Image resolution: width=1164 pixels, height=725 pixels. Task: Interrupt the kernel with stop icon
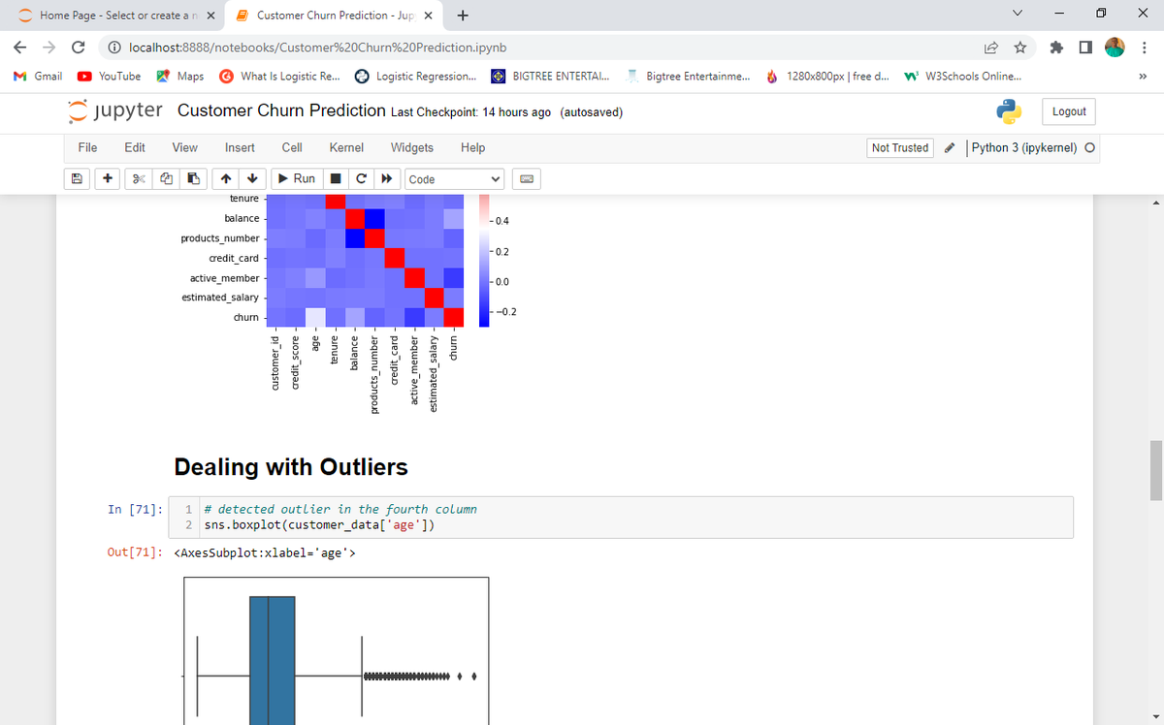[335, 179]
